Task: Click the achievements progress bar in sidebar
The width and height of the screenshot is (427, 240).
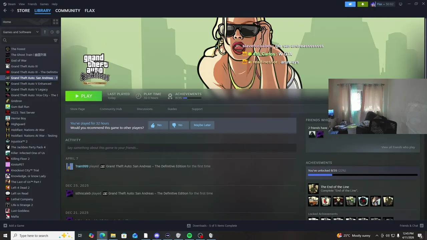Action: click(363, 175)
